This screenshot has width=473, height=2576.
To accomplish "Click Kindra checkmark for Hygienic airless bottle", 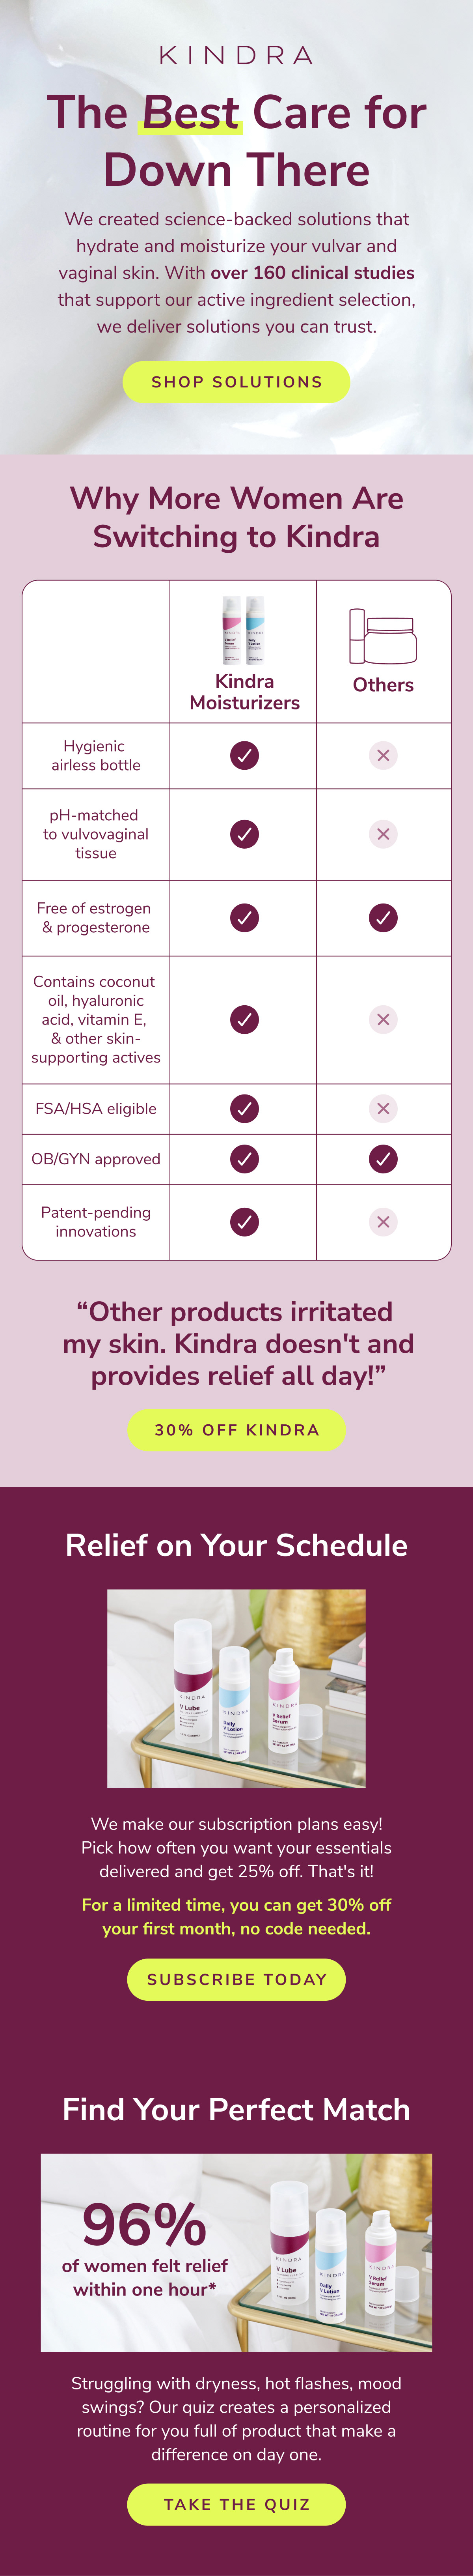I will [x=244, y=755].
